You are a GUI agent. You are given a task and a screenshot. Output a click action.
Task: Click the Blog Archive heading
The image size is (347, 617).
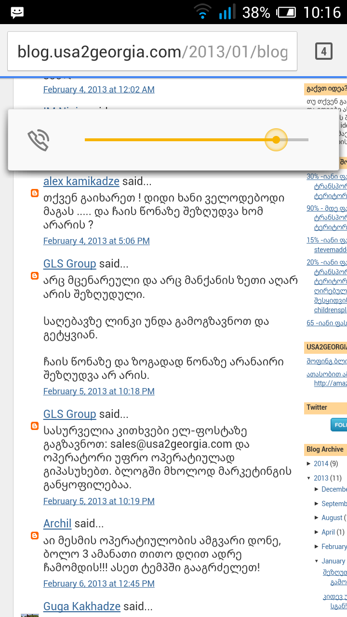(325, 449)
